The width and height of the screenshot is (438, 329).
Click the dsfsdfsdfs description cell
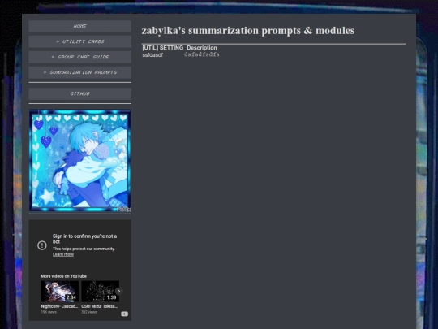coord(202,54)
